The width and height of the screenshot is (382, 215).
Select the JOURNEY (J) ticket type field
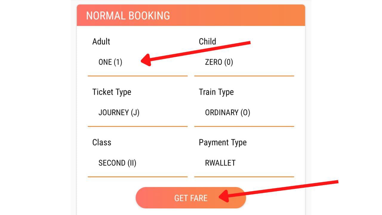(119, 113)
